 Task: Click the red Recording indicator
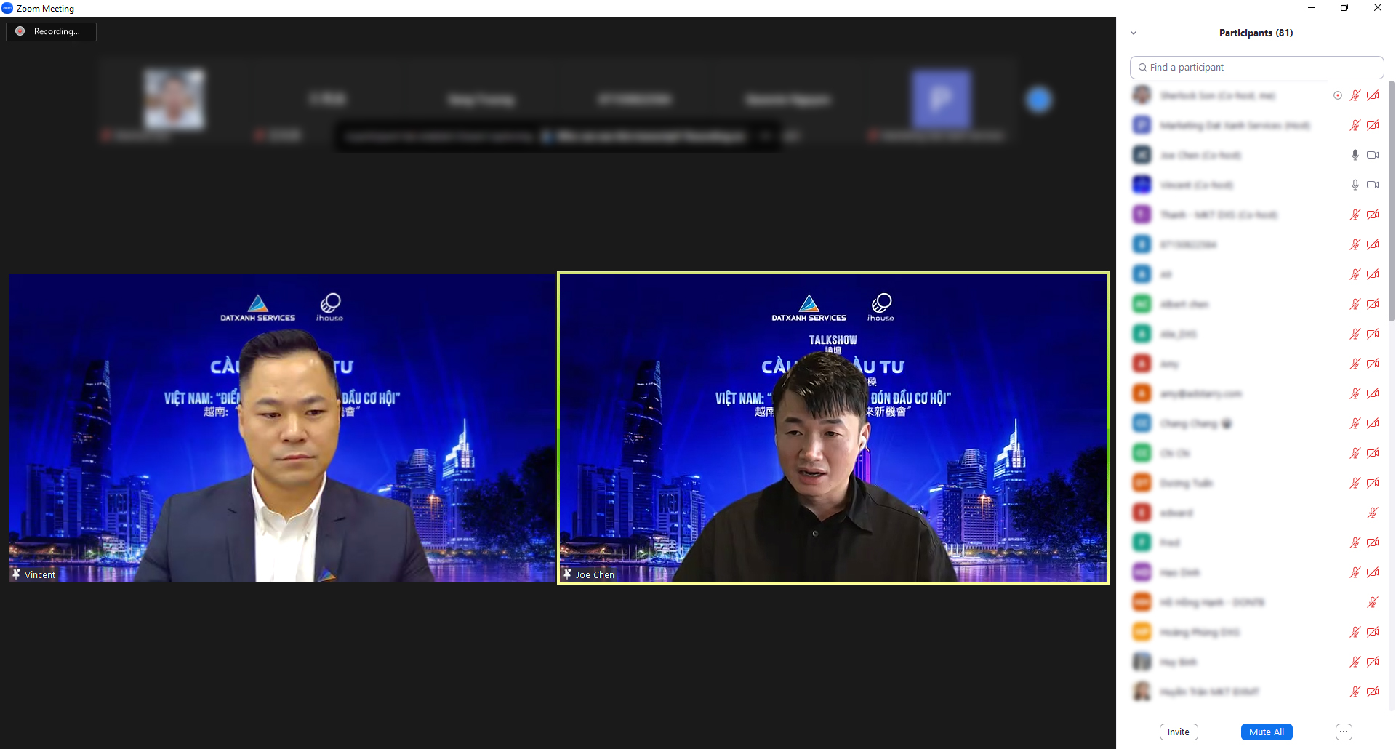tap(21, 31)
